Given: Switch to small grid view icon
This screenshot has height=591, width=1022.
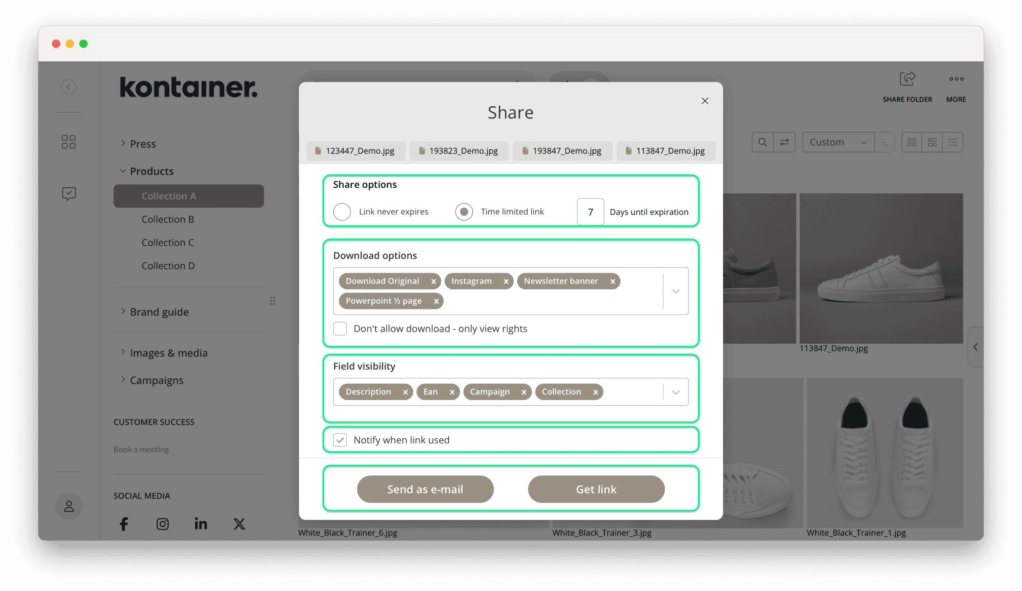Looking at the screenshot, I should tap(912, 142).
